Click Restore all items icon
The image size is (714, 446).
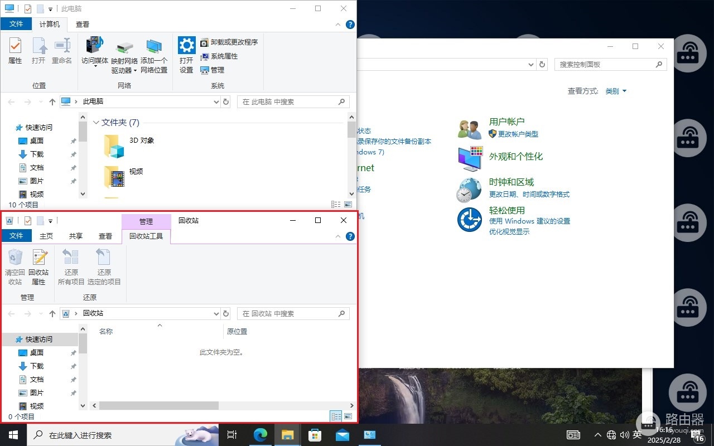click(71, 256)
